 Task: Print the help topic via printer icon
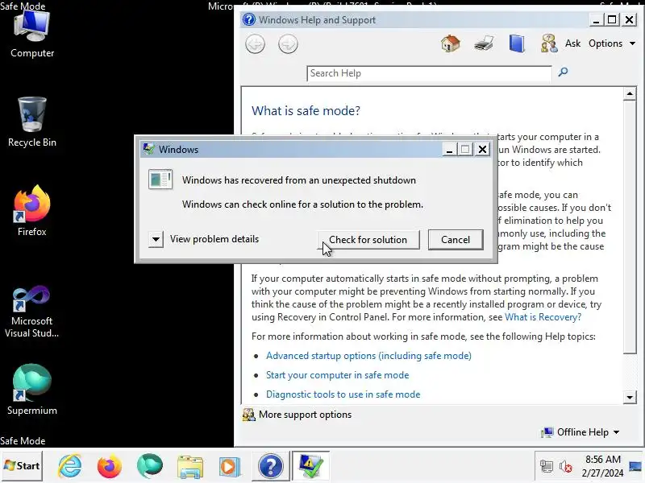tap(484, 43)
